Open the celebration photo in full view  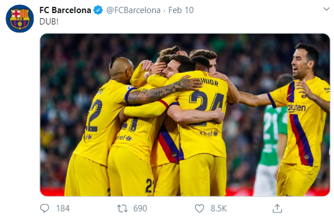coord(185,114)
